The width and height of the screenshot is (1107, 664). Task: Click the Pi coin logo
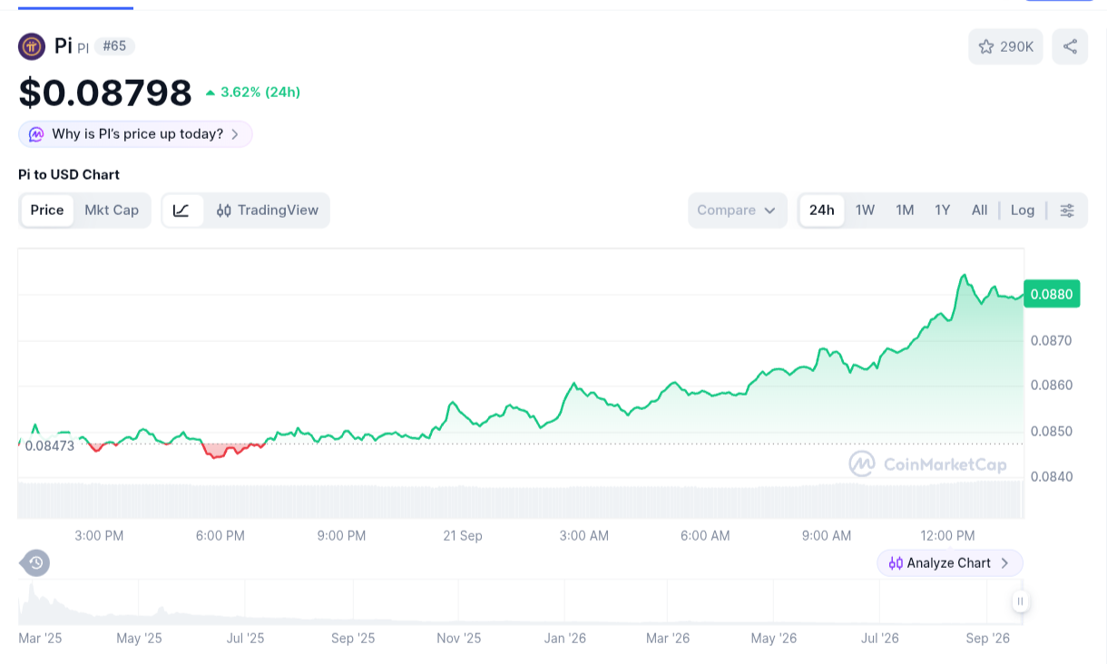coord(32,46)
